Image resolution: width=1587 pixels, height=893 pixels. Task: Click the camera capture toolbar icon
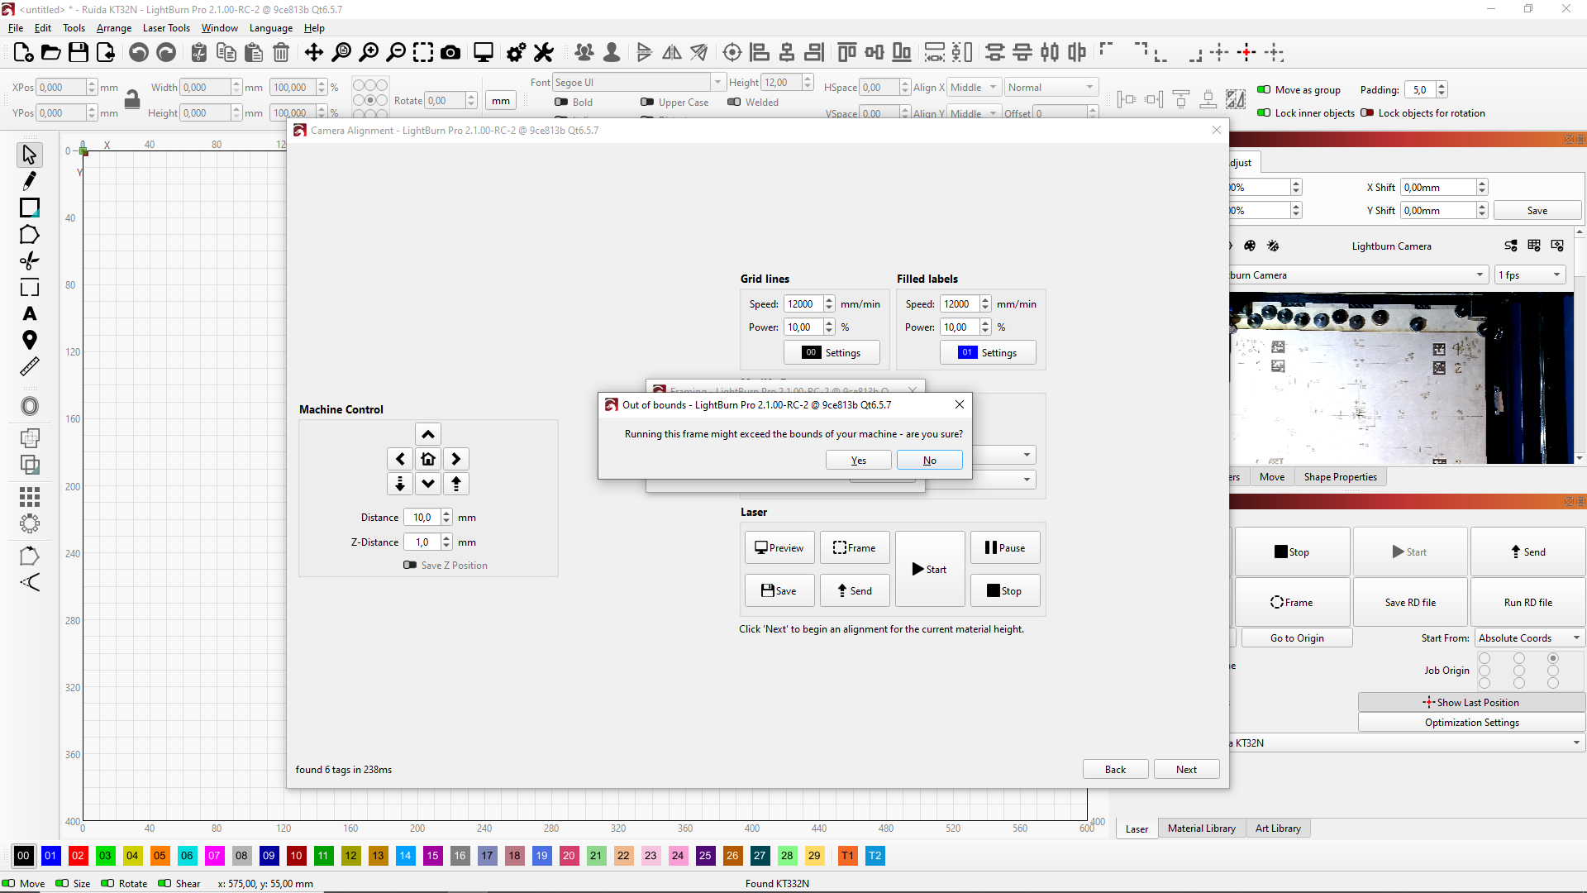(x=450, y=54)
